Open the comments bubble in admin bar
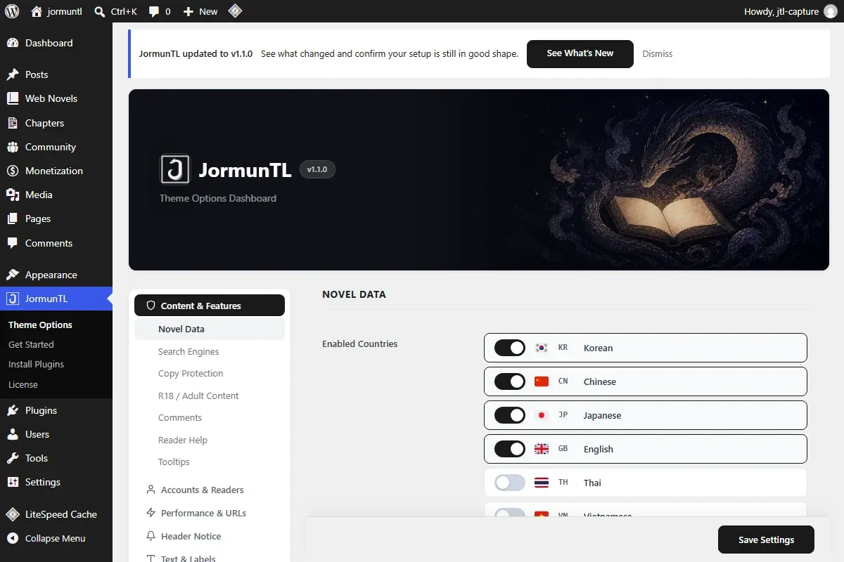 click(x=153, y=12)
